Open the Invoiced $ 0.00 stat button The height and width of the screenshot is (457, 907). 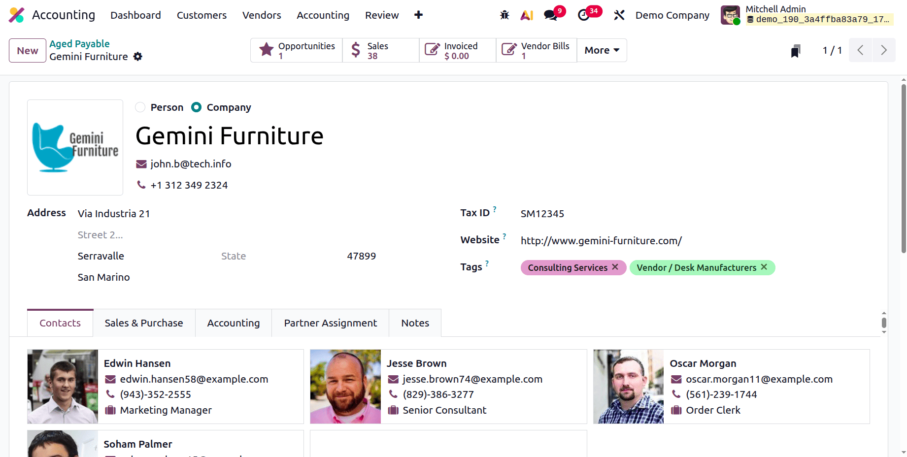point(458,50)
